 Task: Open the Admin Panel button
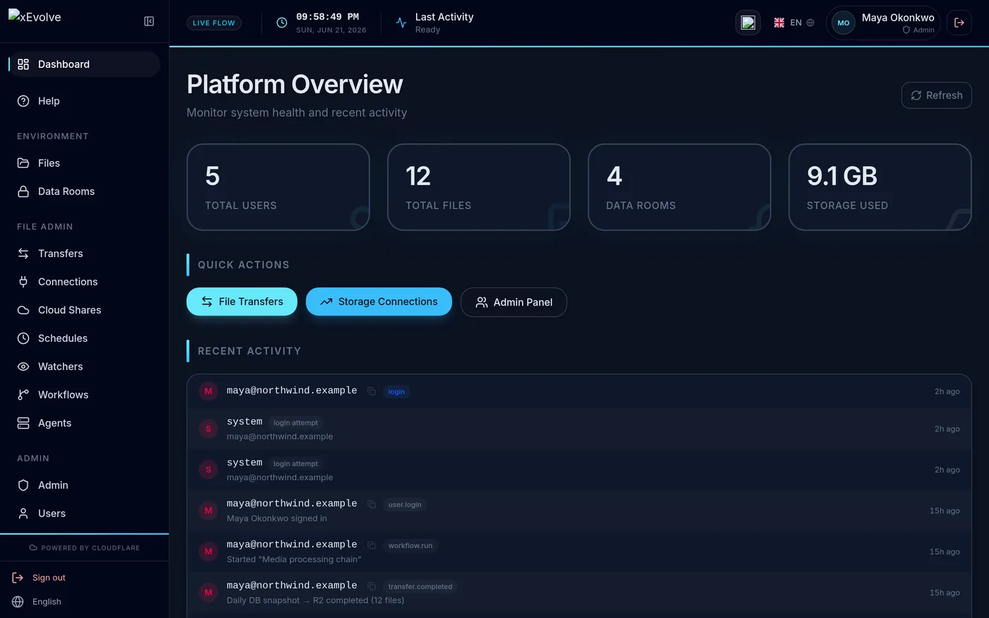point(514,302)
